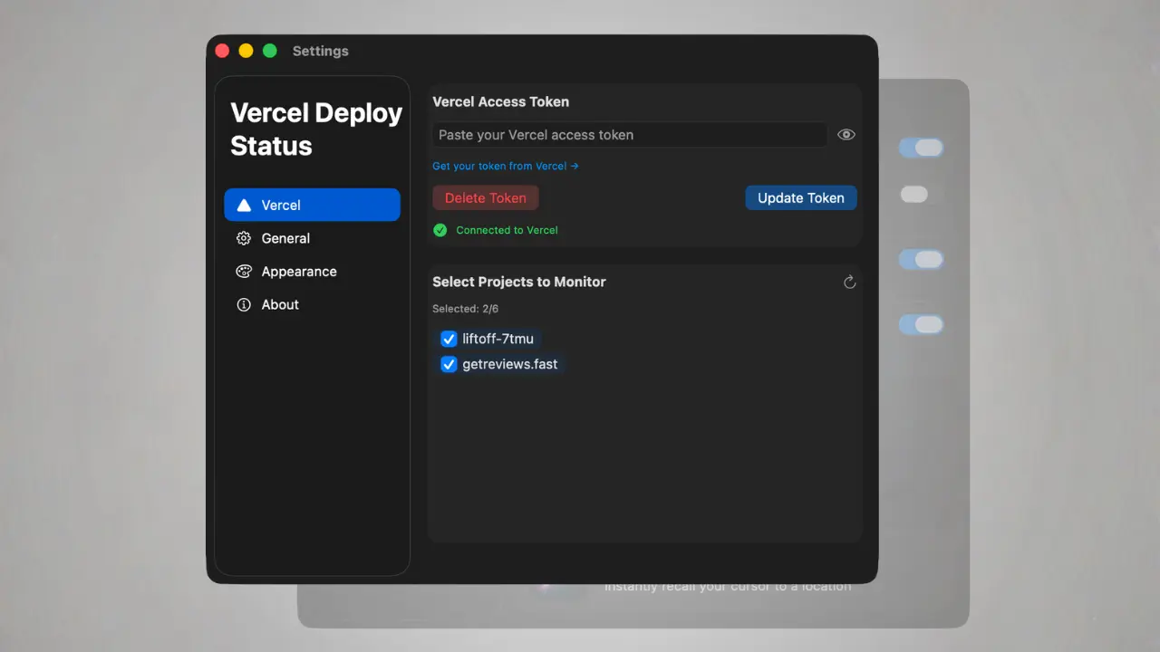Flip the bottom blue toggle in the background window
This screenshot has height=652, width=1160.
(x=921, y=324)
